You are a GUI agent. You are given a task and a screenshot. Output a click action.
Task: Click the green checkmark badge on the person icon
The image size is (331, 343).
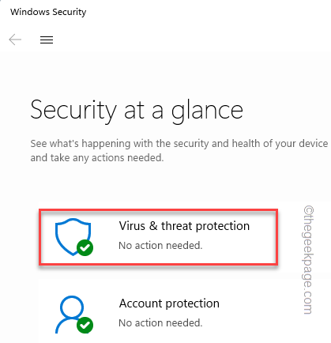coord(85,325)
